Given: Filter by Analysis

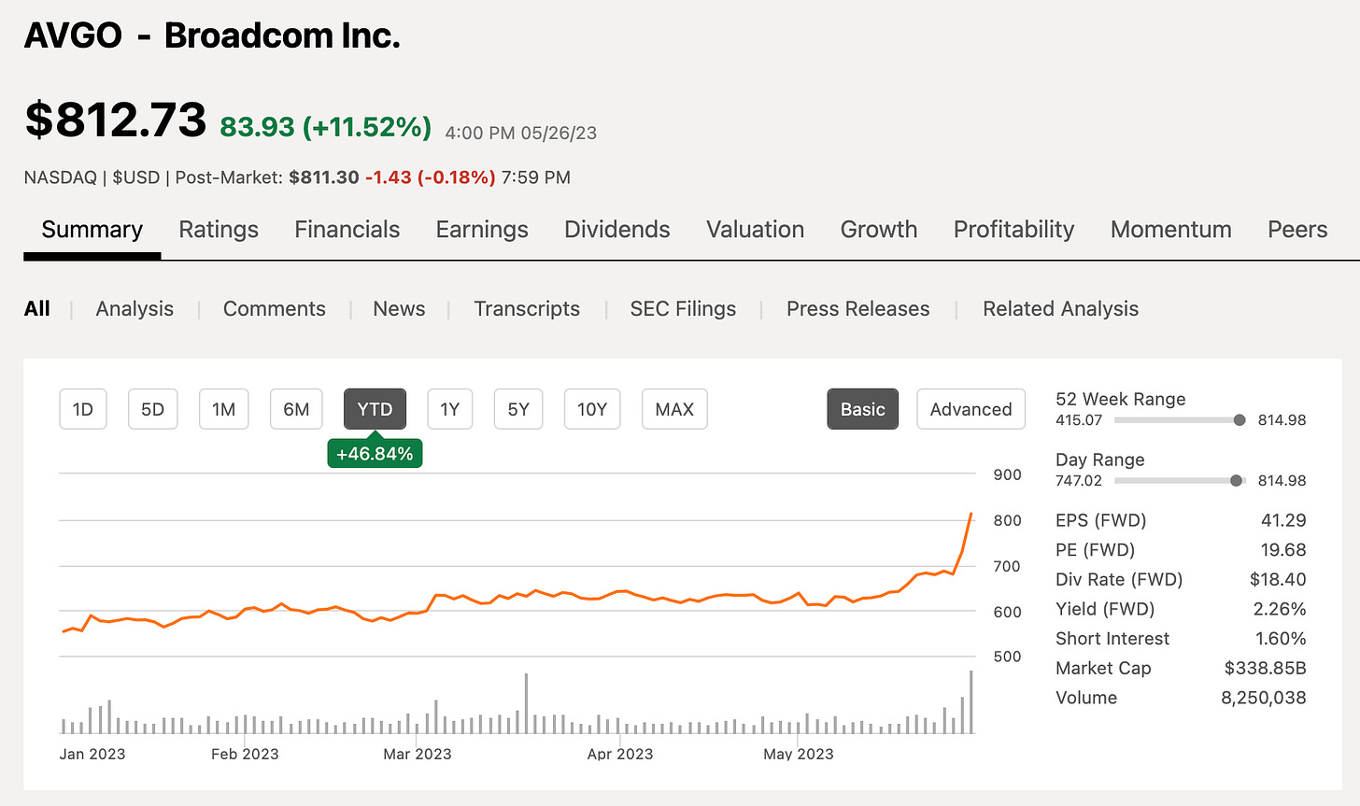Looking at the screenshot, I should pos(135,309).
